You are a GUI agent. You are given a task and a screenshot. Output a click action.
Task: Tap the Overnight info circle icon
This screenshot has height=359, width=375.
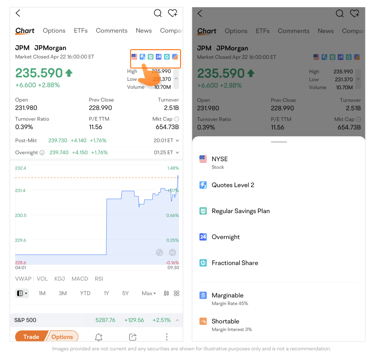(42, 152)
